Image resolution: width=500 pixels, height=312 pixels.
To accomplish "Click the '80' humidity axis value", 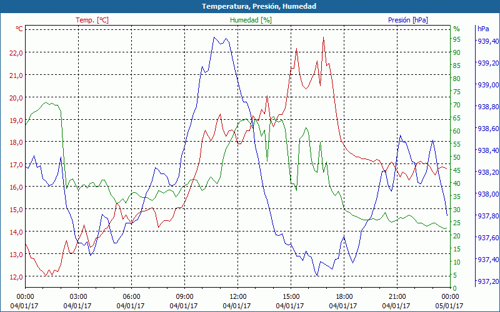I will click(x=457, y=79).
